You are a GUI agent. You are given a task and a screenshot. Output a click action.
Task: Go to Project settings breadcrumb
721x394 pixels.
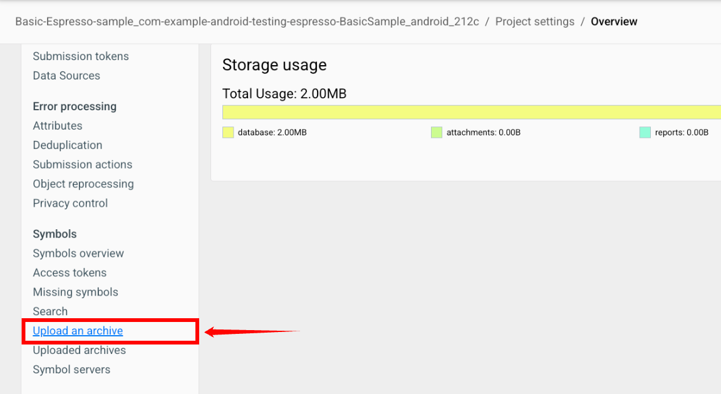535,21
